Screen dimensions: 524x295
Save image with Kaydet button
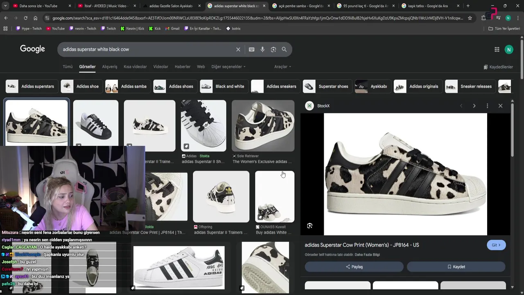click(x=456, y=267)
